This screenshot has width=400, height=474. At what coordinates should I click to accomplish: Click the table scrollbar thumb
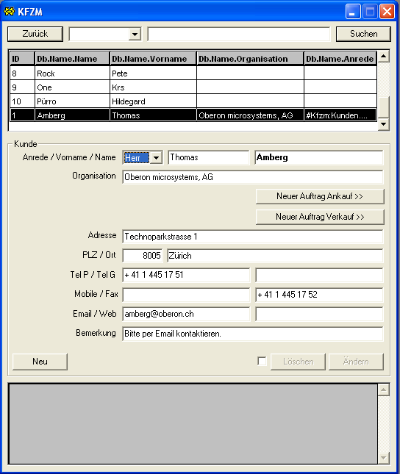(384, 107)
